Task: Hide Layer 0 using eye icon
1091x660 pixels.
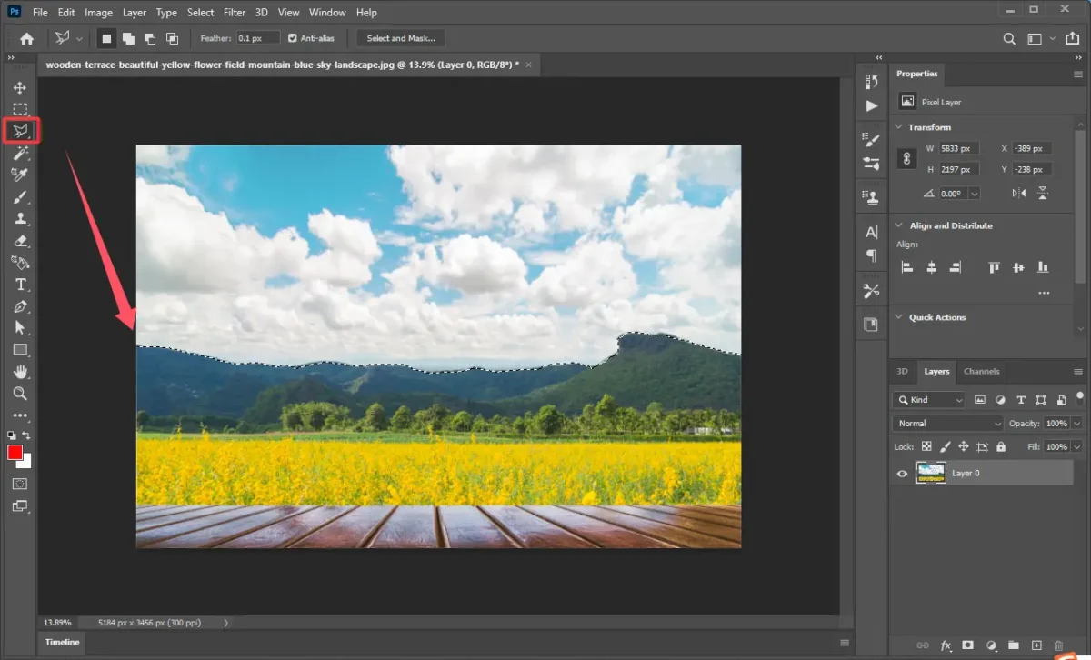Action: coord(902,473)
